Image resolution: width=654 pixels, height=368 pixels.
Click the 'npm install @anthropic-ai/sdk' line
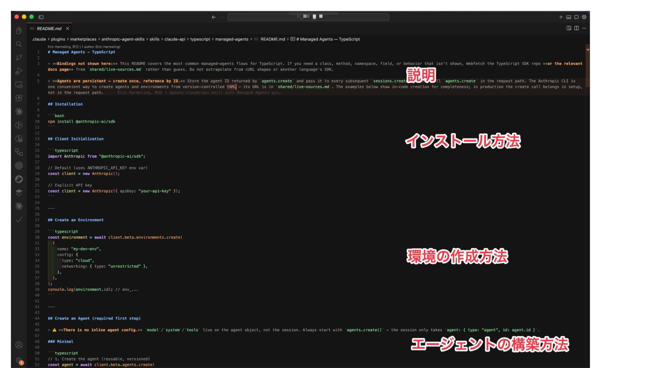click(82, 121)
